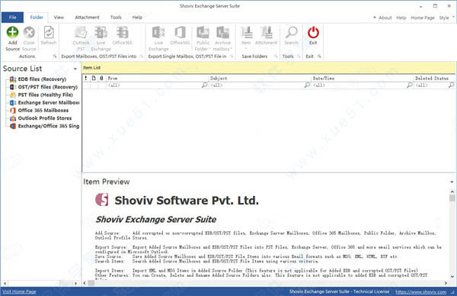The height and width of the screenshot is (296, 457).
Task: Click the attachment column header icon
Action: coord(101,78)
